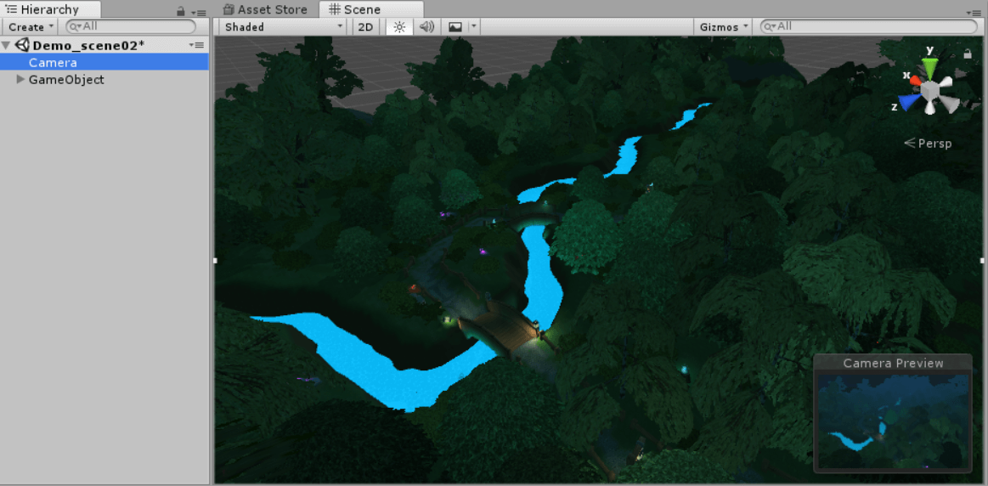Click the red X axis cone
Screen dimensions: 988x486
916,80
